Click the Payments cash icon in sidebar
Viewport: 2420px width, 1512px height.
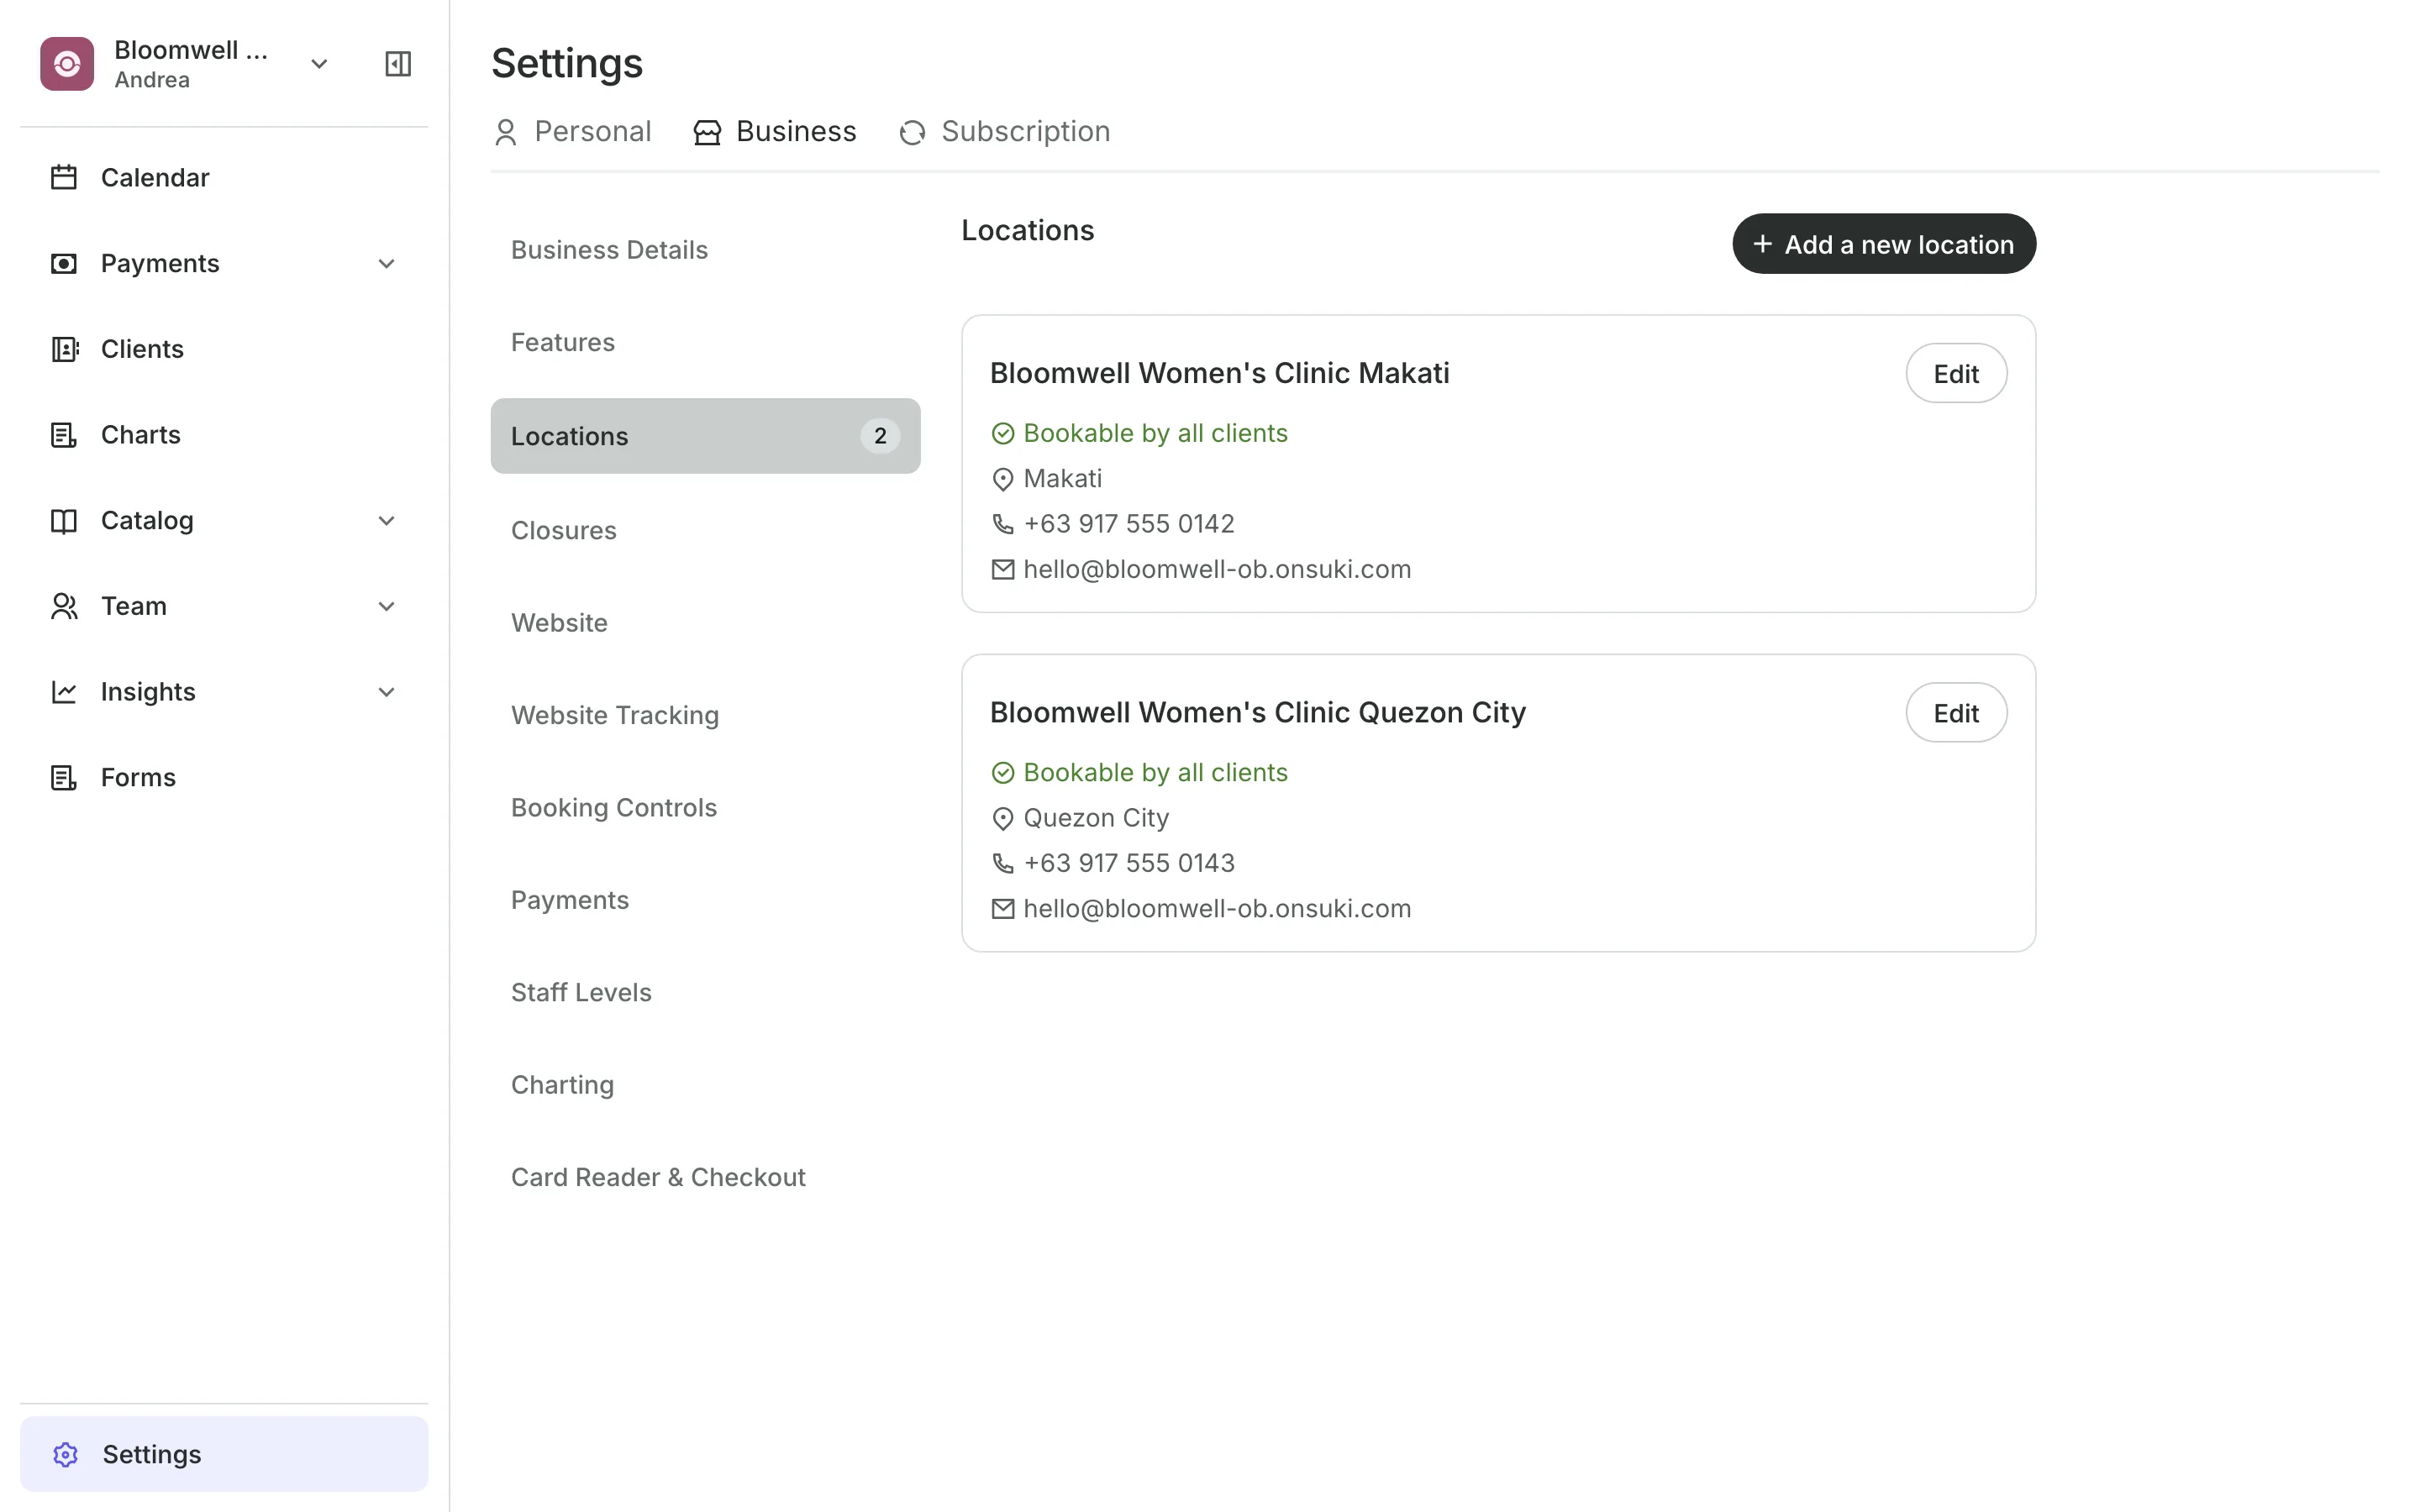pos(64,264)
